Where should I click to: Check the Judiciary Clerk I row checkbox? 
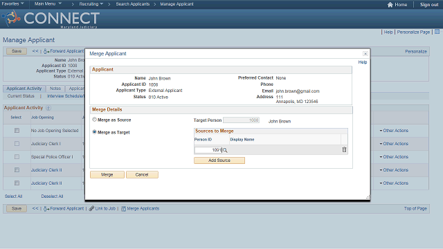[x=17, y=144]
